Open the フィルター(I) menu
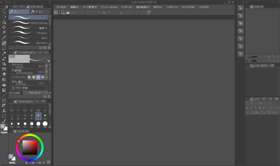Screen dimensions: 280x166 171,7
